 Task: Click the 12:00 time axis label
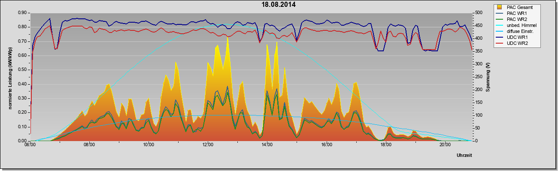point(208,144)
